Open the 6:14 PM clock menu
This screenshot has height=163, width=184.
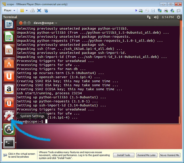[x=168, y=17]
